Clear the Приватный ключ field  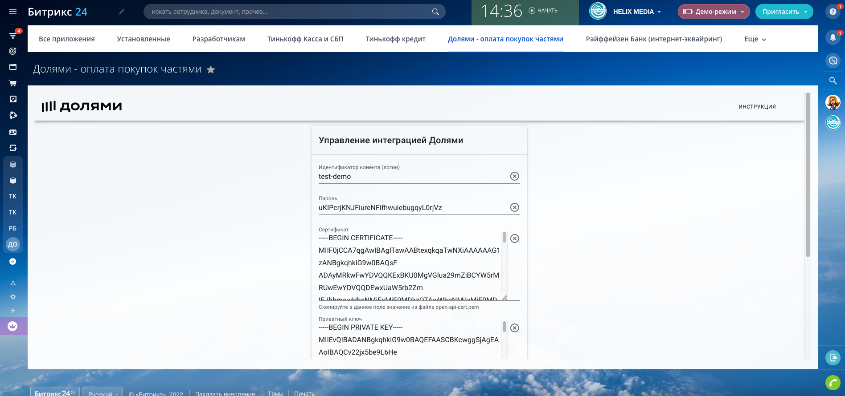(515, 328)
